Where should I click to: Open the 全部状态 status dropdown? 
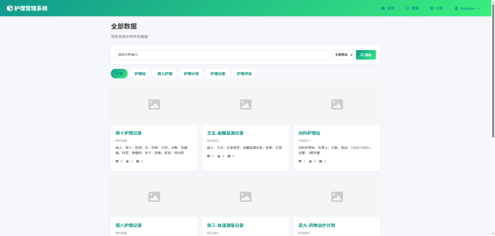pos(343,55)
